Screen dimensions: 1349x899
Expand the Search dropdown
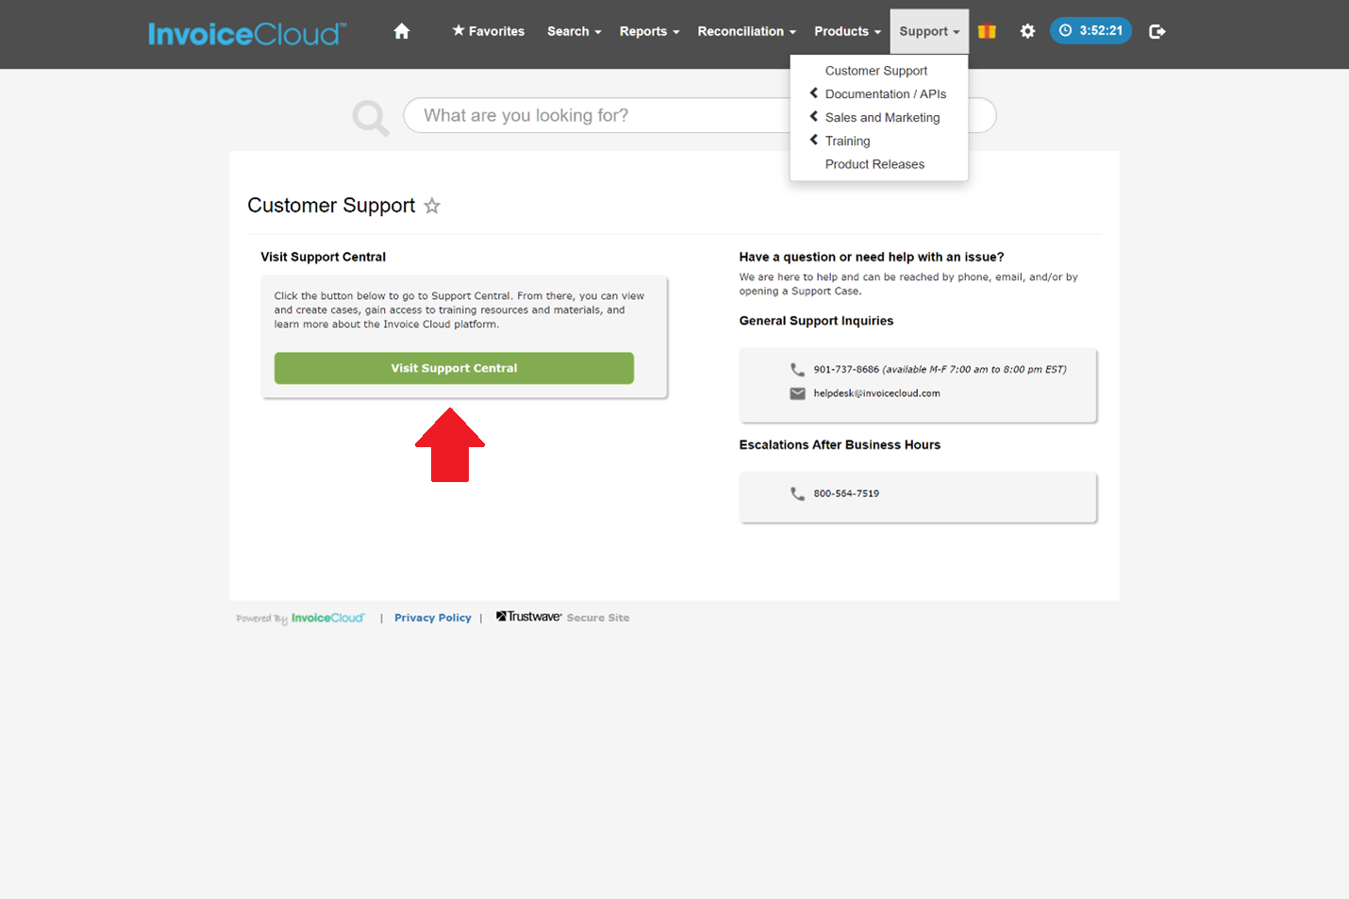[574, 31]
